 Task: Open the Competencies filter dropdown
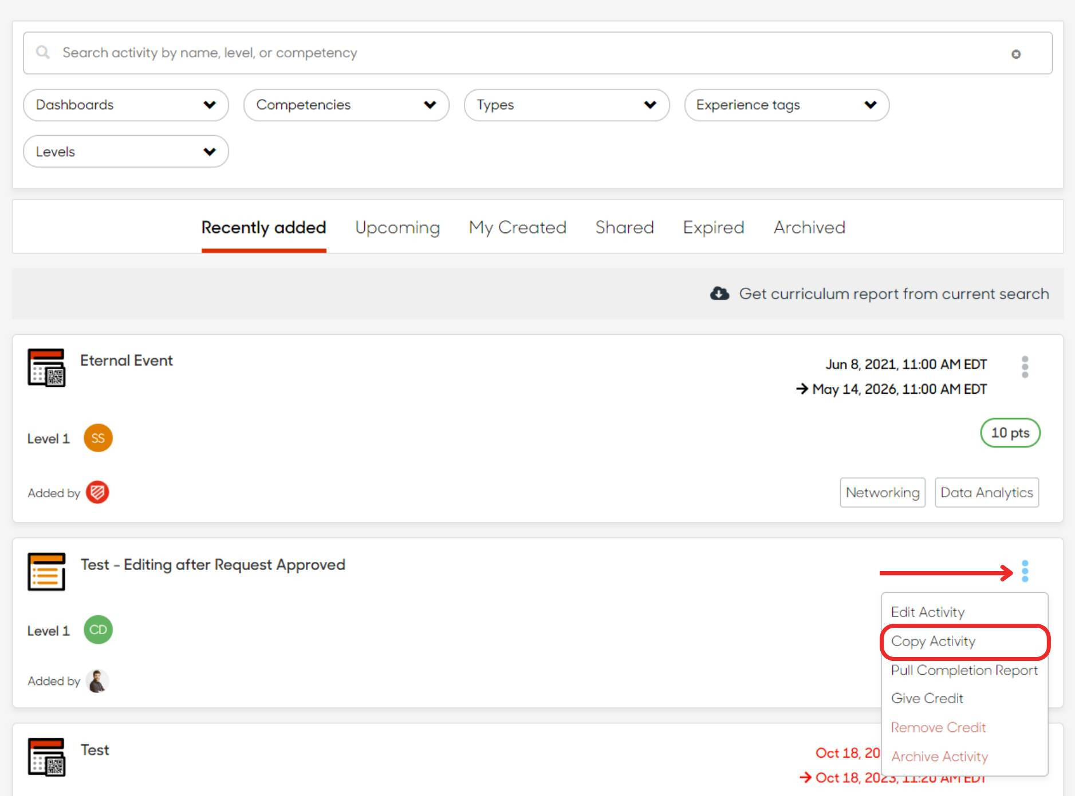[x=346, y=105]
